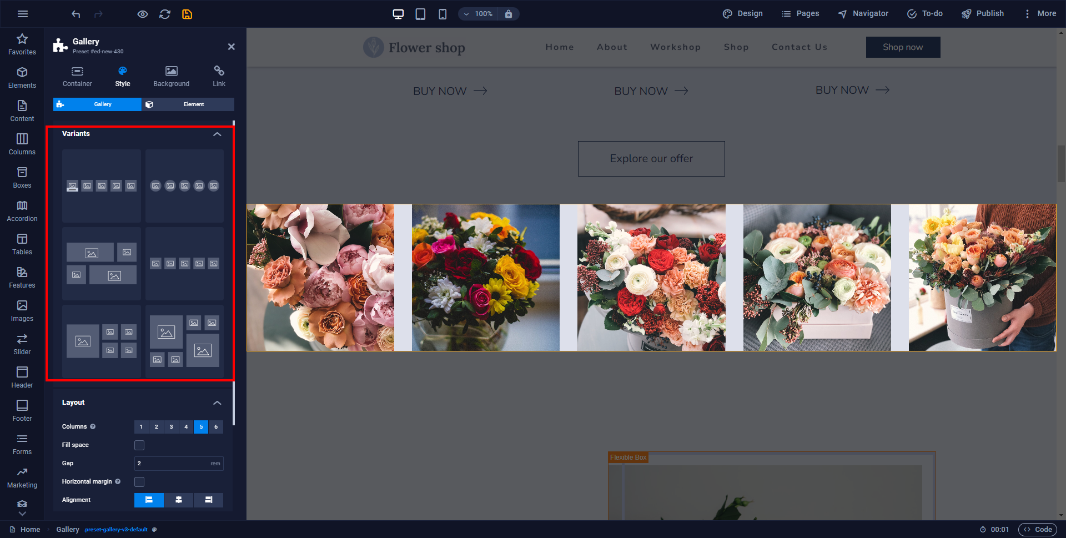Open Features in the sidebar

click(x=22, y=278)
